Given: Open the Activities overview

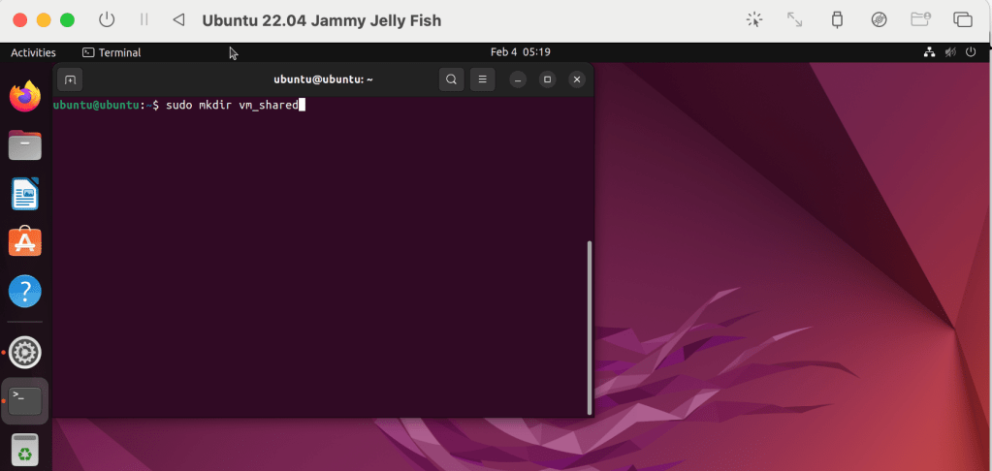Looking at the screenshot, I should tap(33, 52).
